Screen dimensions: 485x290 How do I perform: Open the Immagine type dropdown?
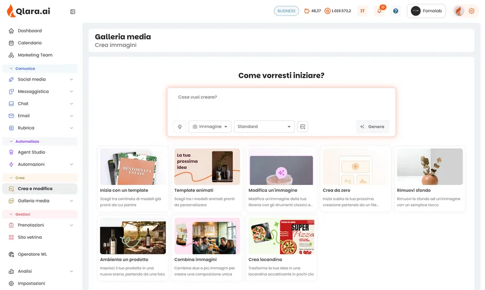pyautogui.click(x=210, y=127)
